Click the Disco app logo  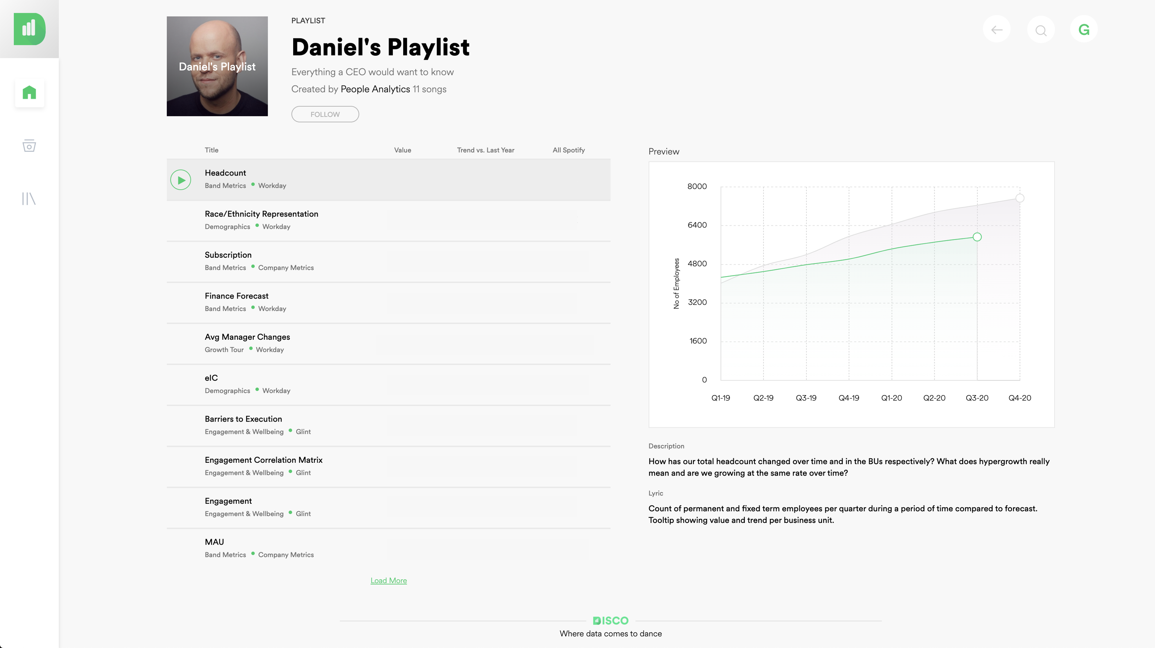pos(30,29)
